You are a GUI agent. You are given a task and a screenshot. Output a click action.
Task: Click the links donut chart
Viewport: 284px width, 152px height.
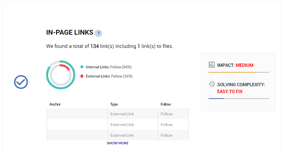coord(61,75)
